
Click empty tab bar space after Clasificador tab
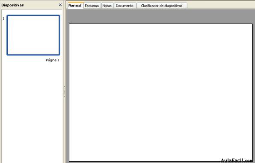tap(221, 5)
